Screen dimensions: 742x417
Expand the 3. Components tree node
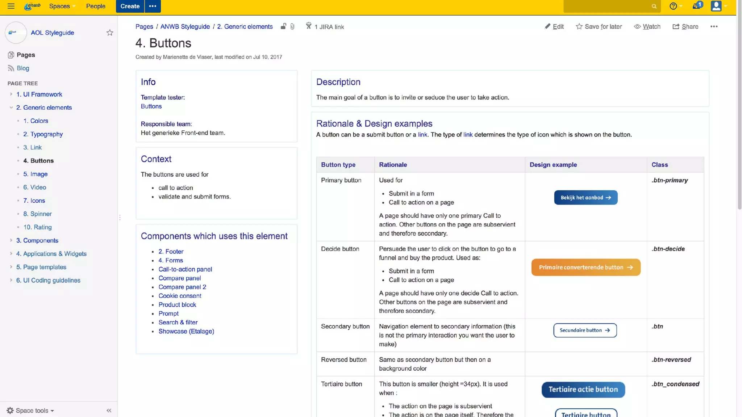11,240
